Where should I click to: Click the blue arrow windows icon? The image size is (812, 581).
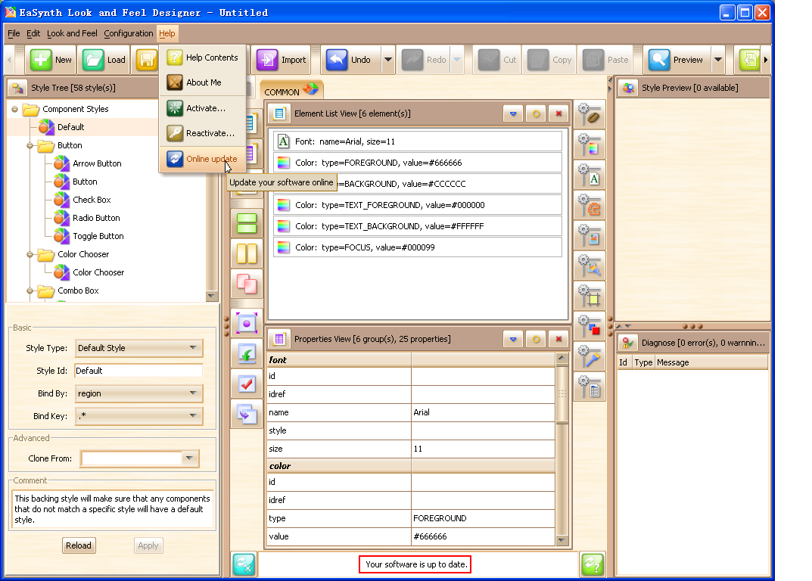coord(247,415)
